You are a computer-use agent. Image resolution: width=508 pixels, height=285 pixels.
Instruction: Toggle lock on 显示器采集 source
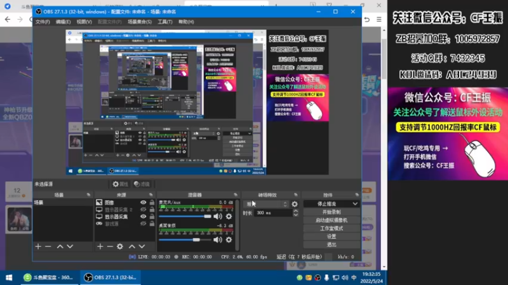(x=152, y=217)
